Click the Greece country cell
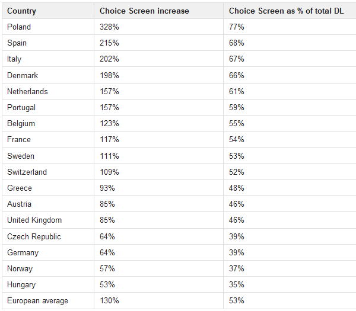The image size is (356, 311). [x=20, y=188]
